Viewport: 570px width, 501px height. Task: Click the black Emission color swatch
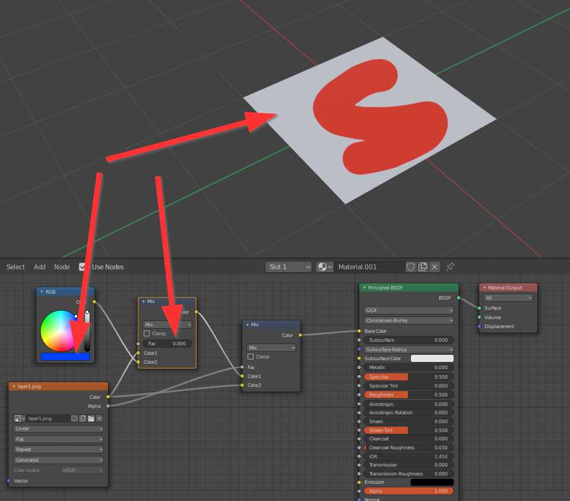(x=432, y=482)
